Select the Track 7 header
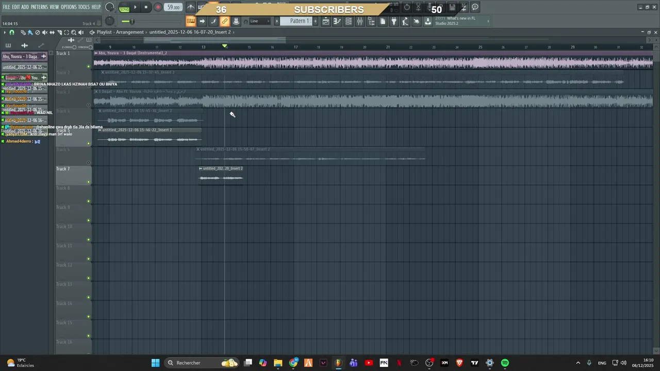The image size is (660, 371). (x=73, y=175)
